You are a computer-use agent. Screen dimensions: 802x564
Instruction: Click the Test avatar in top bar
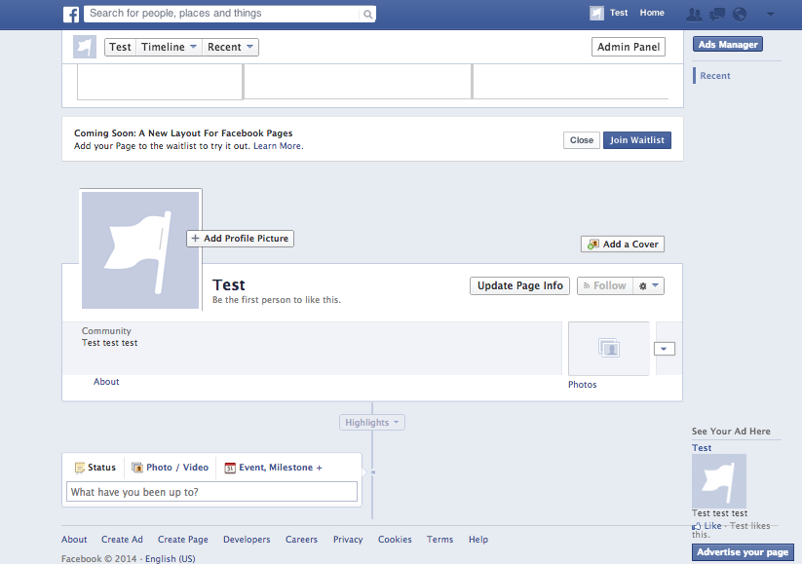pyautogui.click(x=596, y=14)
